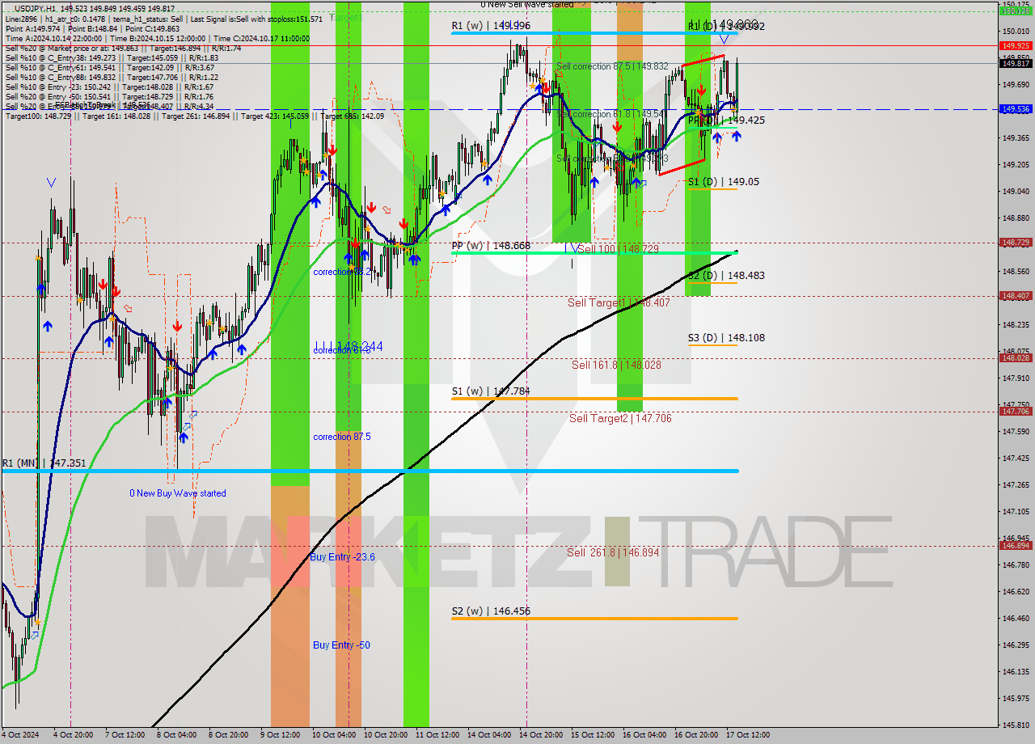This screenshot has height=744, width=1035.
Task: Click the 146.894 price axis tag
Action: 1016,545
